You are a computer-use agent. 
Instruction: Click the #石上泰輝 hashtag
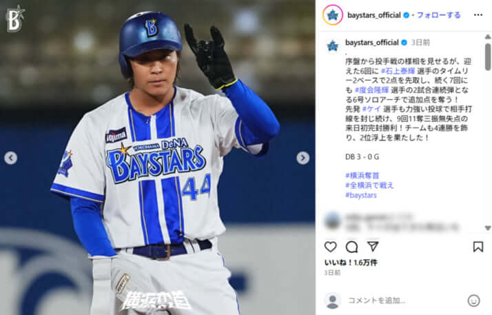[398, 71]
